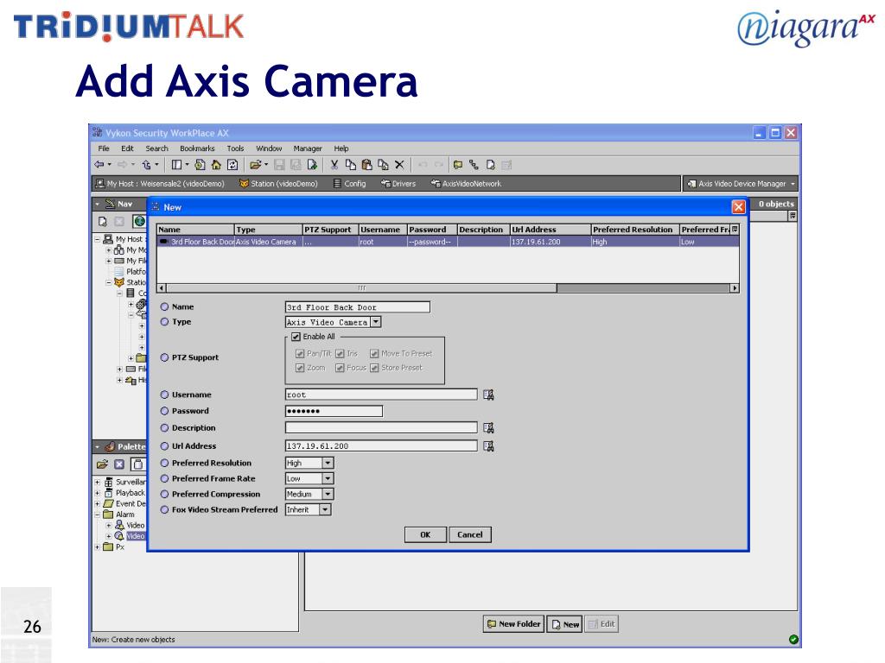Click the Home icon in toolbar
Viewport: 885px width, 663px height.
(x=216, y=165)
